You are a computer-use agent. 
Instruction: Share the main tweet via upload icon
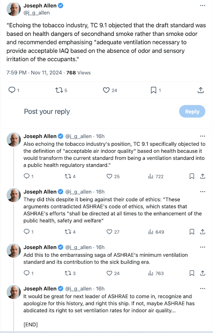tap(201, 90)
